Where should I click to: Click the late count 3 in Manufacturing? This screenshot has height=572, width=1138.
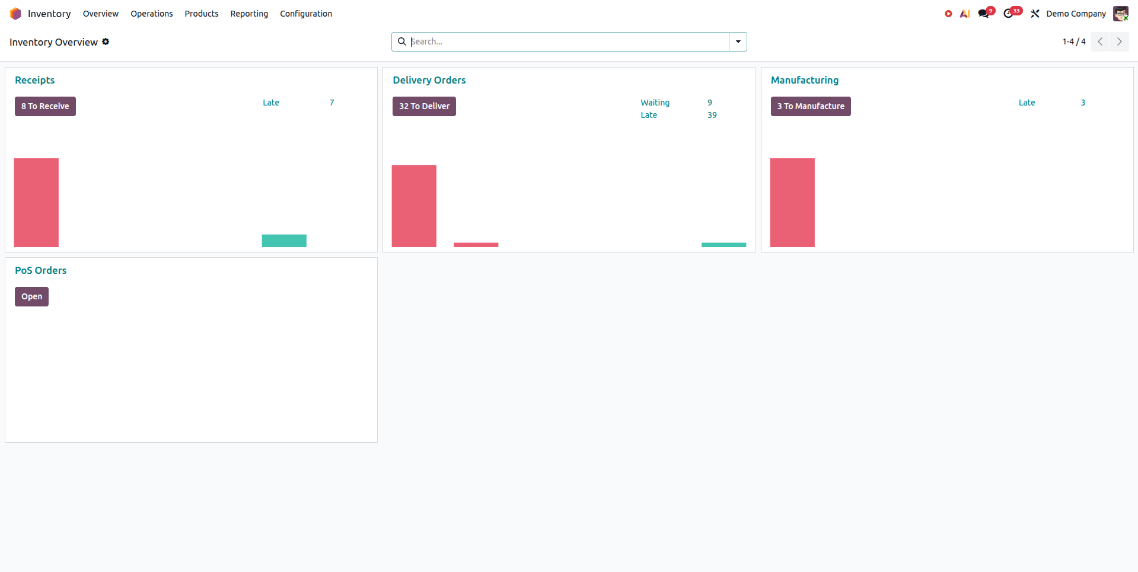tap(1083, 103)
